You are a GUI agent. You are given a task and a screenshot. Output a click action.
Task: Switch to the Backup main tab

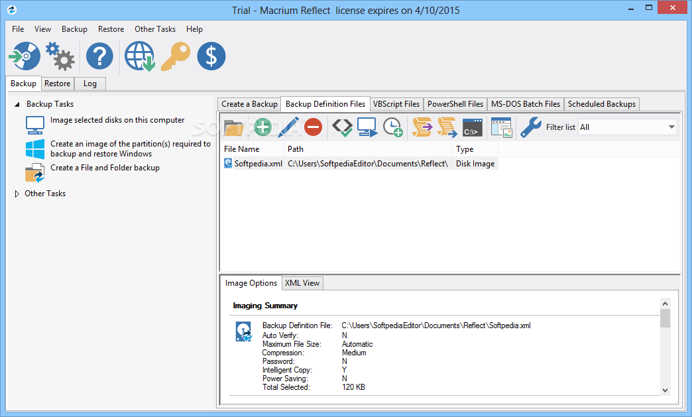[23, 84]
